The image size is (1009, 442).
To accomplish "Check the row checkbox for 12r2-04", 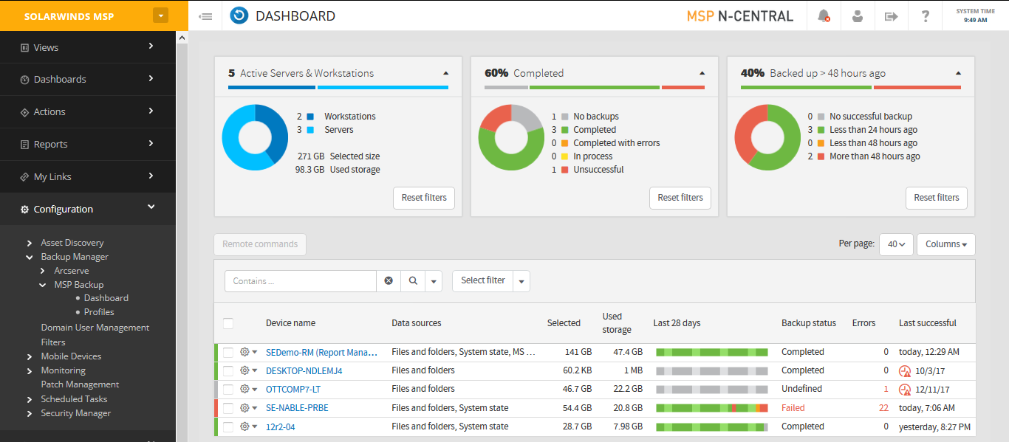I will [x=228, y=426].
